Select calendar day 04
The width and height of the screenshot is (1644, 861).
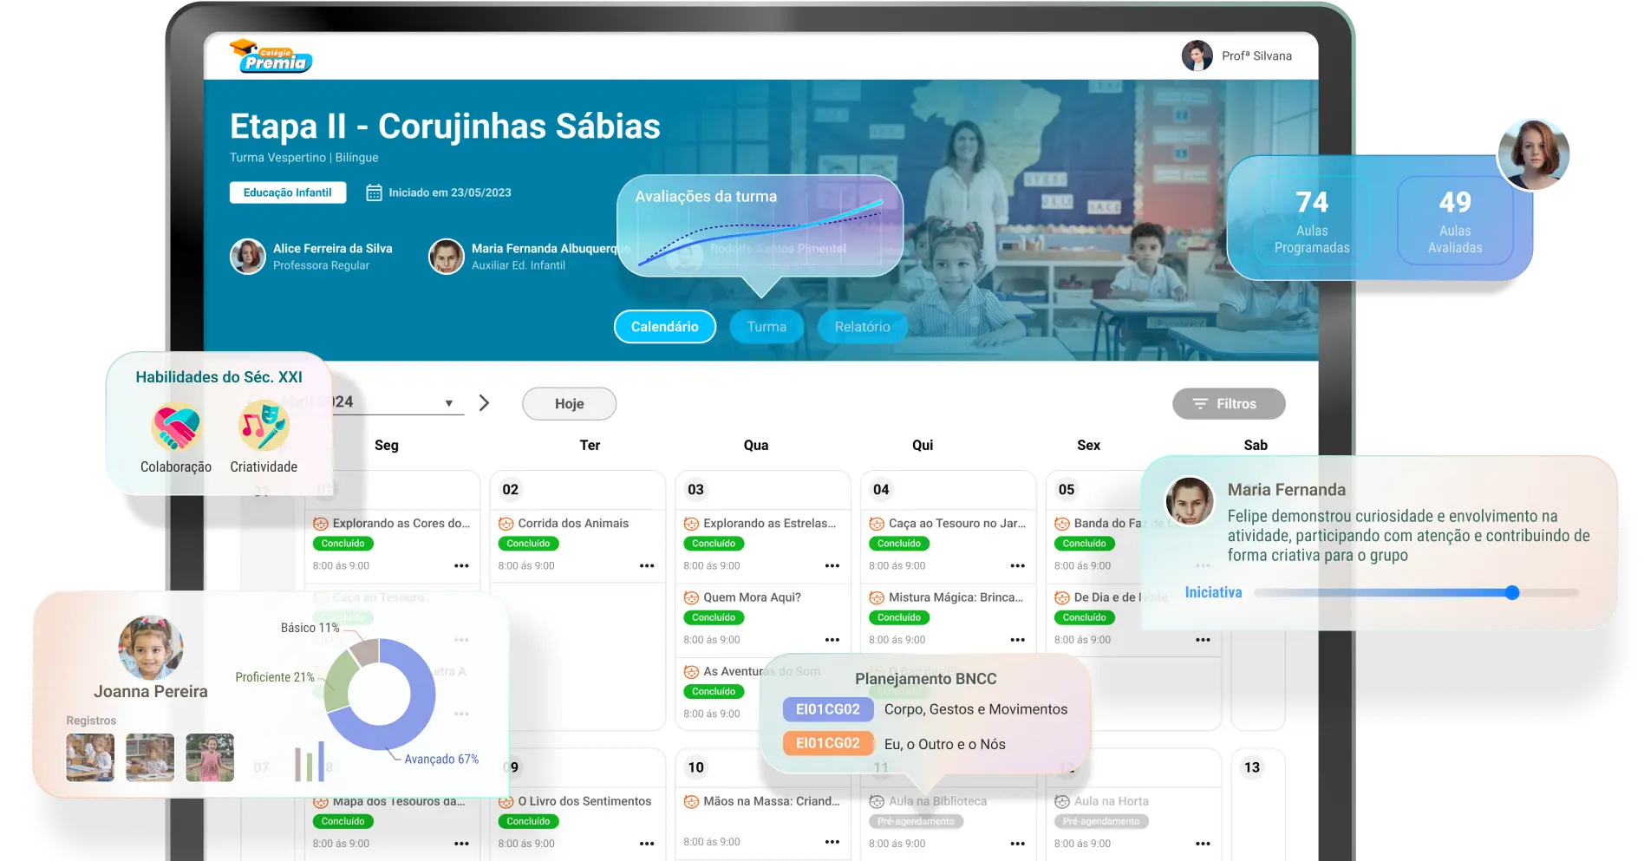(881, 490)
